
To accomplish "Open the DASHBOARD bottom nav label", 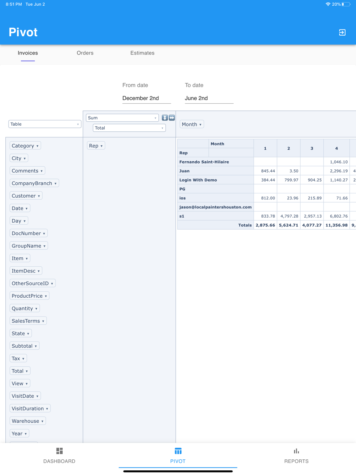I will 59,461.
